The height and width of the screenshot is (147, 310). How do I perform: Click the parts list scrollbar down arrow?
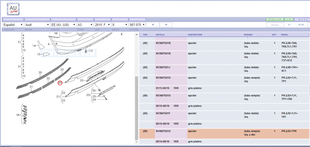pyautogui.click(x=136, y=142)
